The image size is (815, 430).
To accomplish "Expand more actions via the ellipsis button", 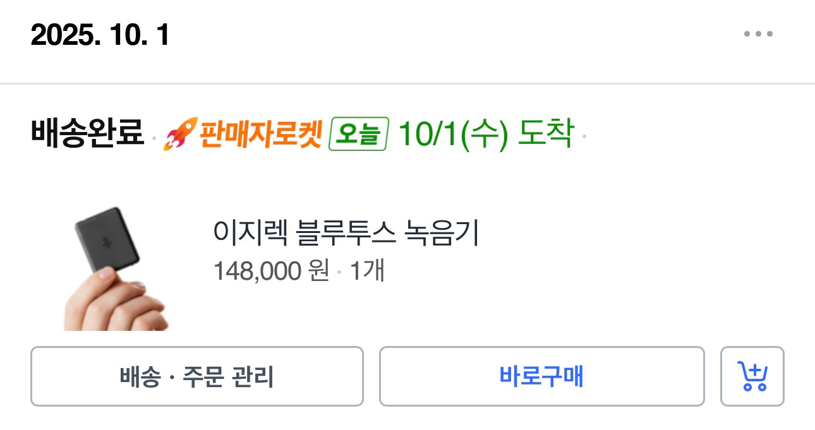I will click(758, 34).
